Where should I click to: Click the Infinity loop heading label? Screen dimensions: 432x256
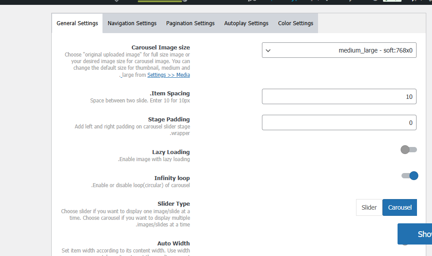point(172,178)
